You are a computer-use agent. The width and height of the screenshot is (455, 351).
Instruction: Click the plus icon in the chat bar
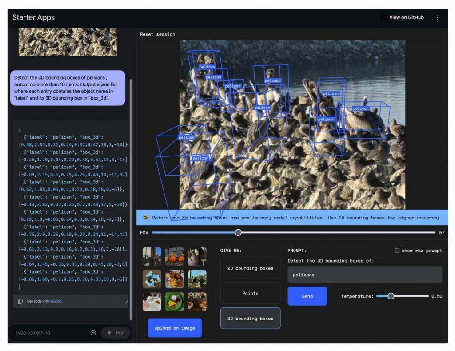click(93, 332)
